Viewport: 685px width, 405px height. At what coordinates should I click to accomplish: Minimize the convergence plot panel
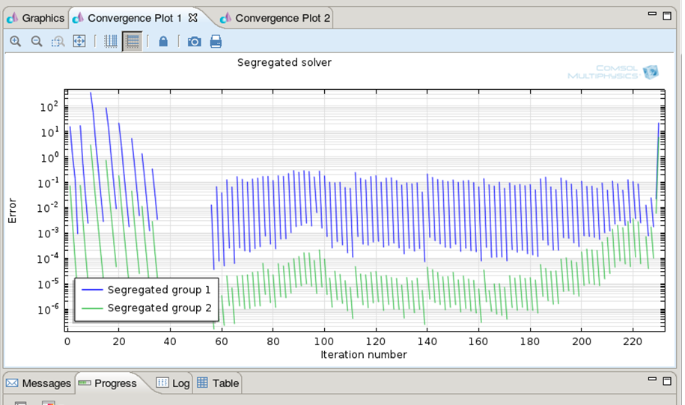(x=651, y=15)
